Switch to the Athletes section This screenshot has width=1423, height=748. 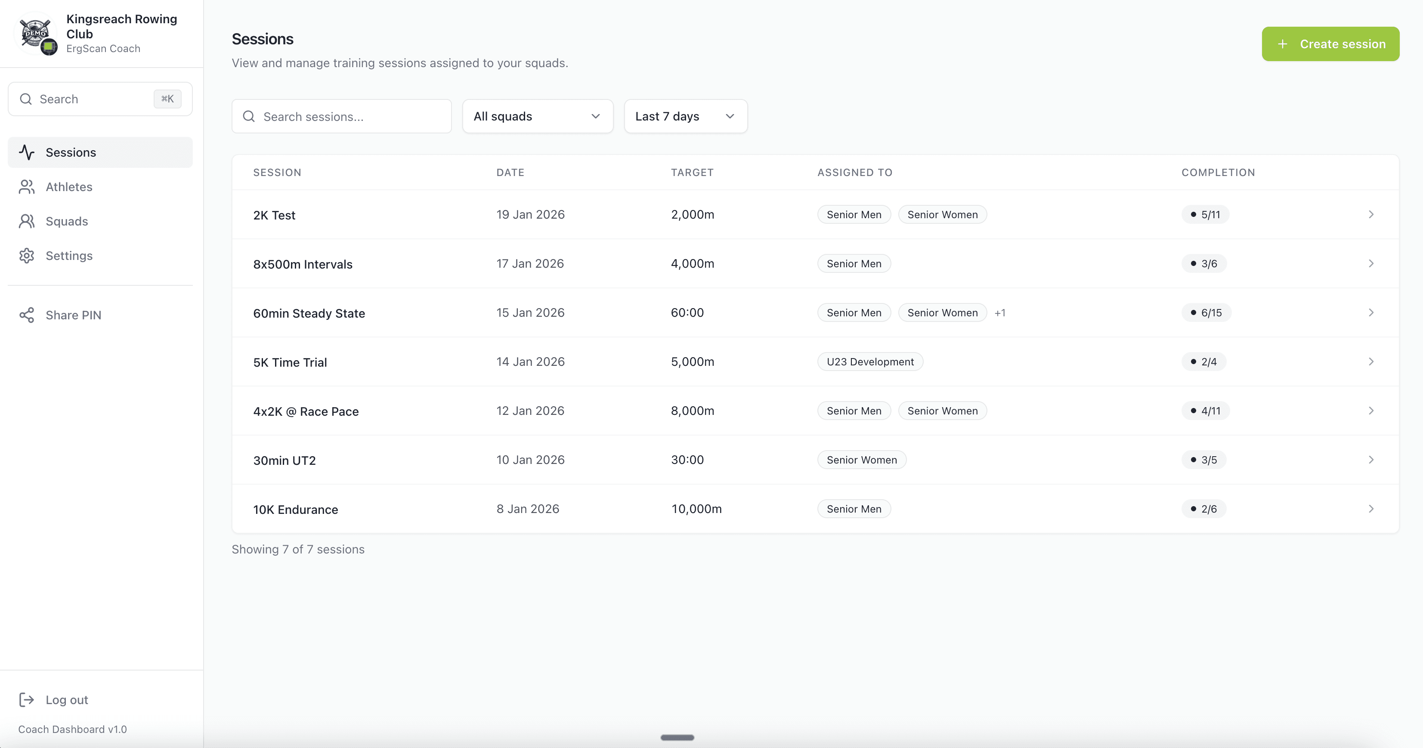[69, 187]
